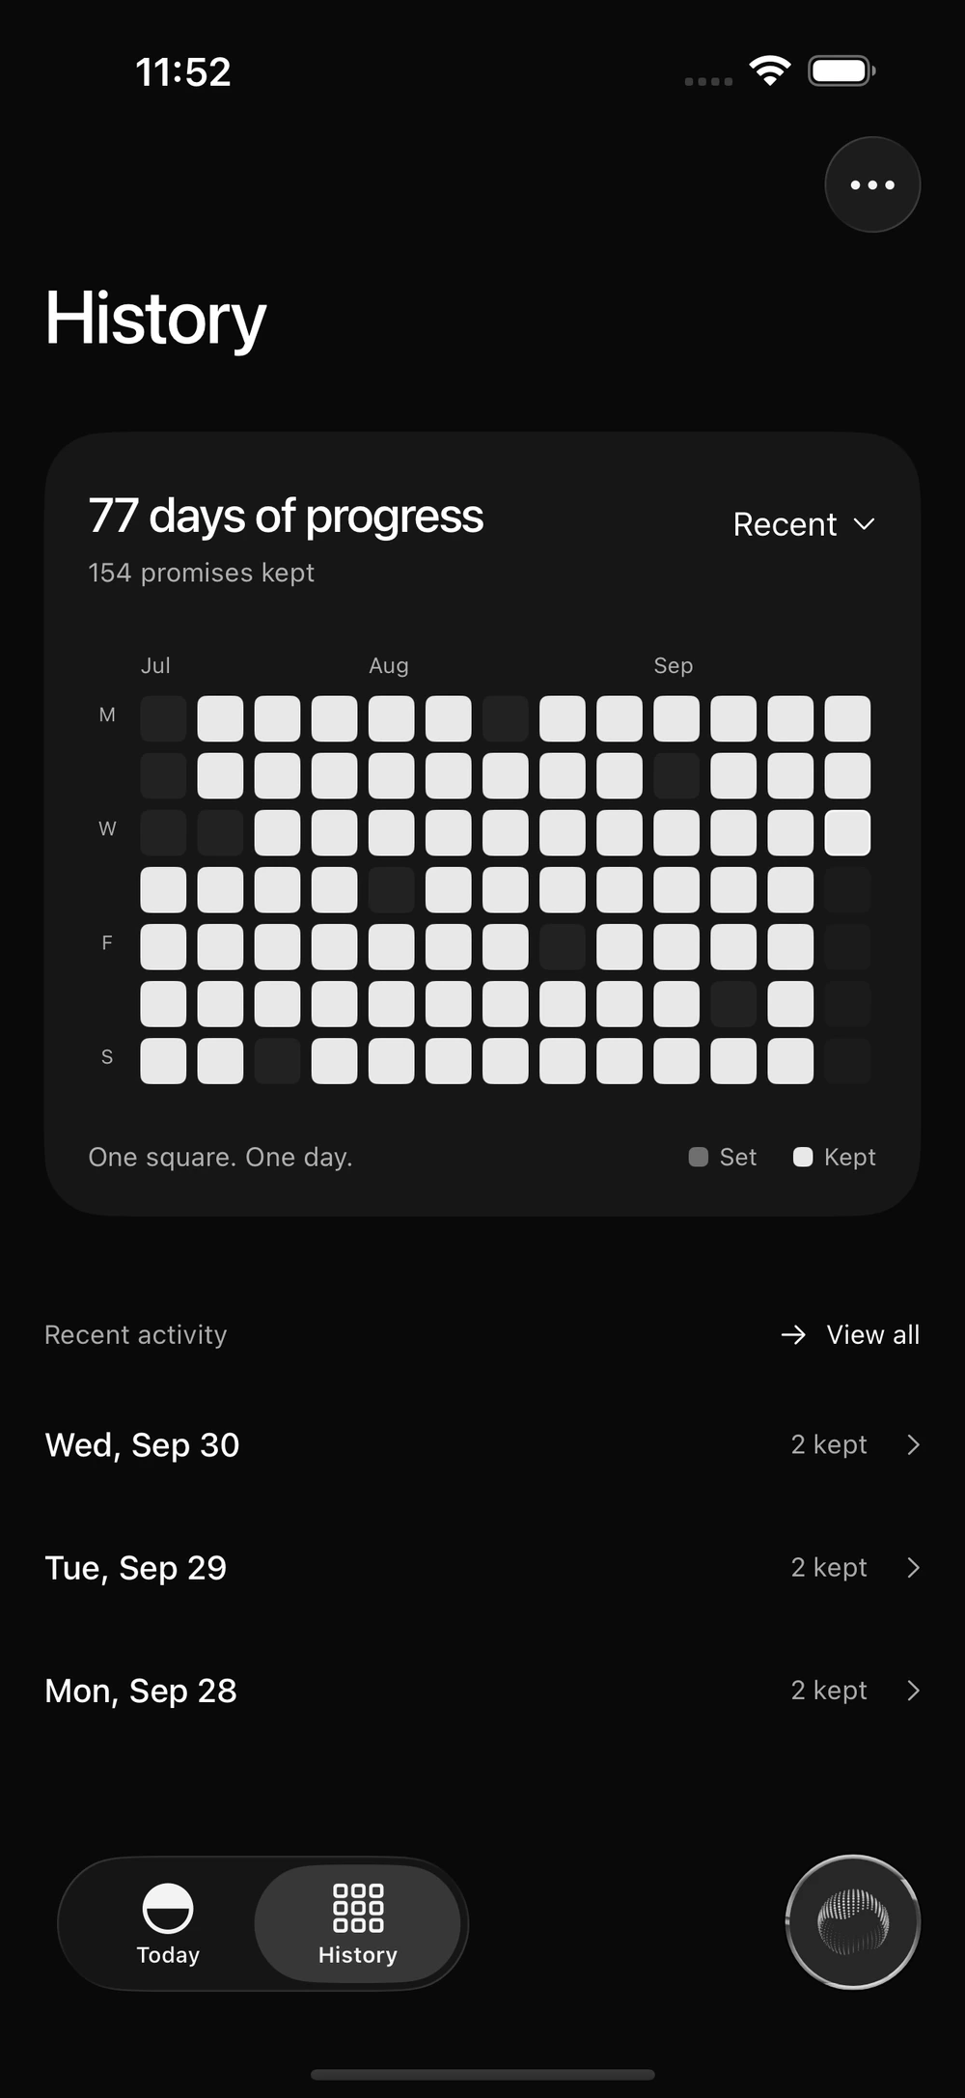Tap the History grid icon
This screenshot has width=965, height=2098.
358,1908
